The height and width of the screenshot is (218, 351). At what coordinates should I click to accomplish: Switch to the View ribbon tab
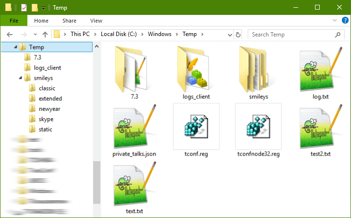click(96, 21)
